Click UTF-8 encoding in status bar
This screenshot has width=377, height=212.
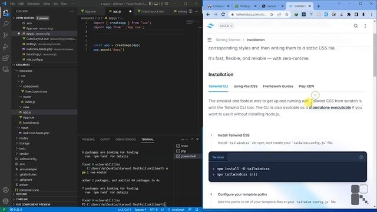154,210
